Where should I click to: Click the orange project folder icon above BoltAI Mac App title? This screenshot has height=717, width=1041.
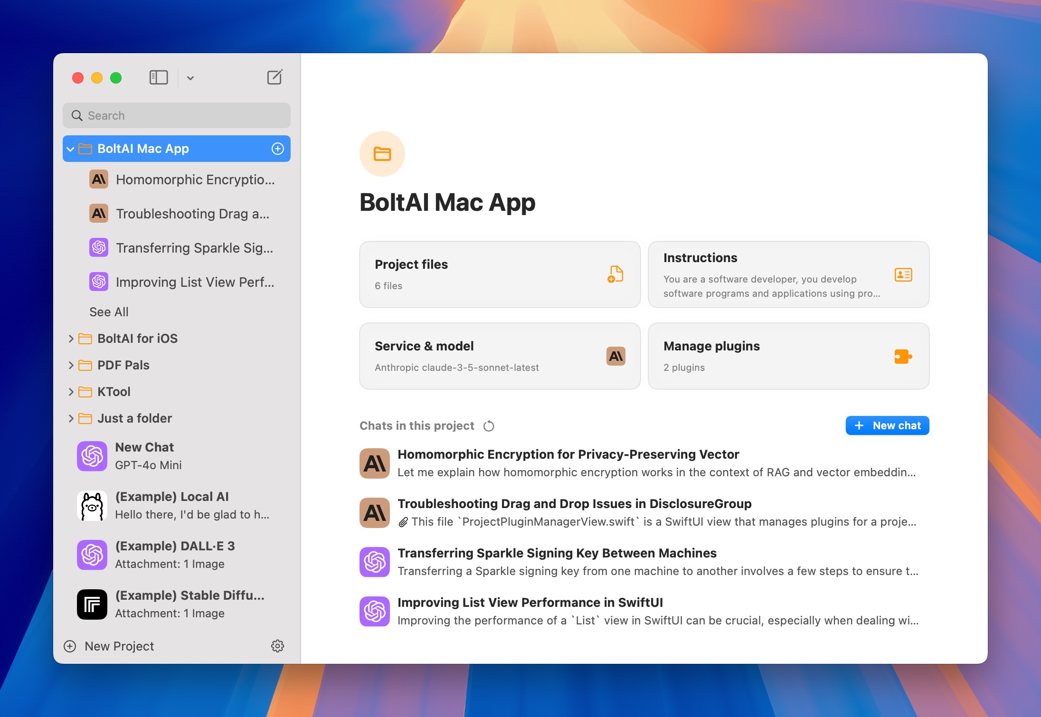click(x=382, y=153)
